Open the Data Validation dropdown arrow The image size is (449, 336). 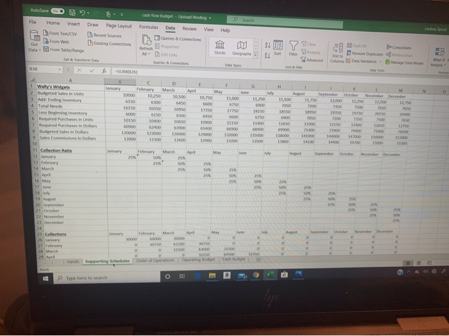coord(380,61)
